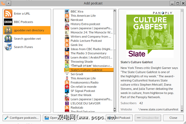Select Throwing Shade podcast row
Image resolution: width=186 pixels, height=124 pixels.
pyautogui.click(x=89, y=62)
